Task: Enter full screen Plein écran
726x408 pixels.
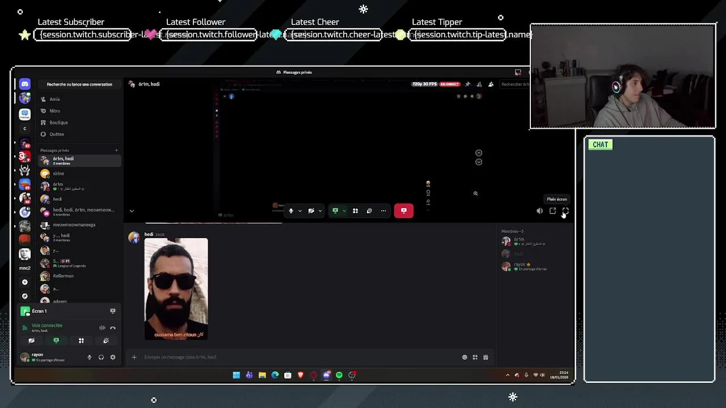Action: coord(565,211)
